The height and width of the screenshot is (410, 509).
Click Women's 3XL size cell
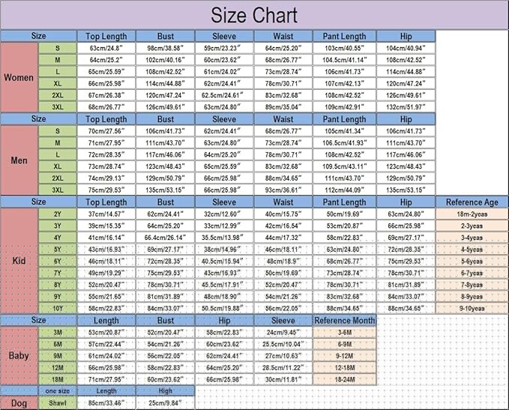point(58,106)
